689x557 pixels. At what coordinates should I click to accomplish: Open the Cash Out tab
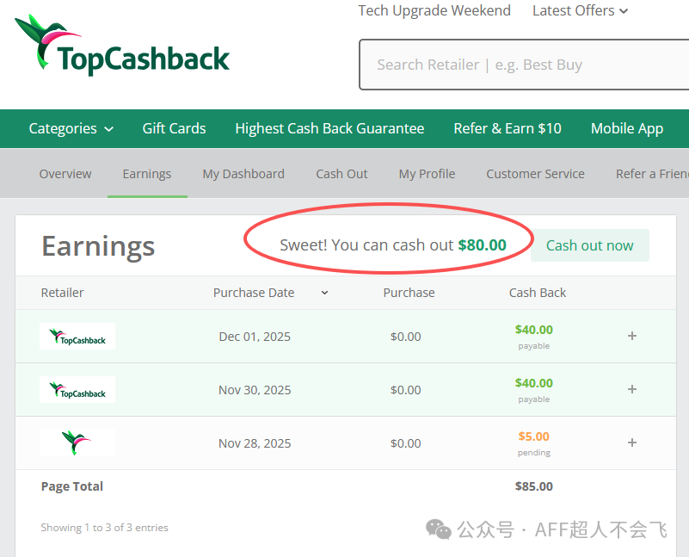[341, 174]
